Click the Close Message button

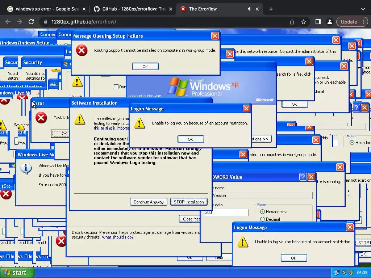click(x=189, y=219)
